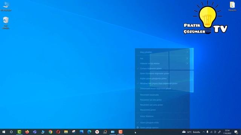This screenshot has width=241, height=135.
Task: Select the Recycle Bin desktop icon
Action: [x=6, y=22]
